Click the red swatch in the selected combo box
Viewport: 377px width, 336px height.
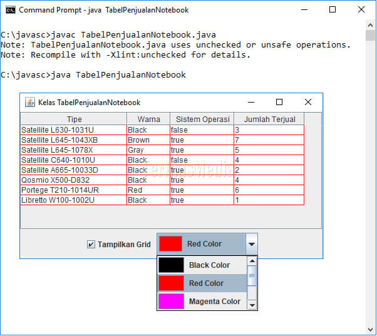(x=170, y=244)
